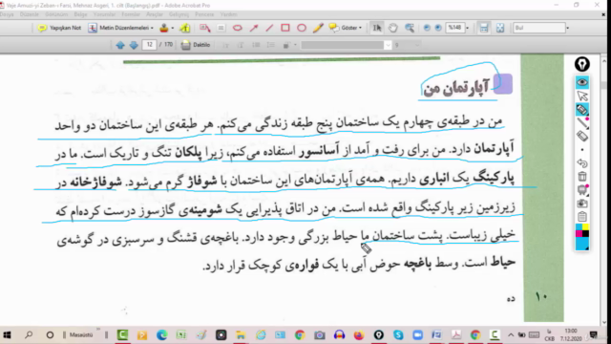Toggle the fit full page view button

coord(500,28)
